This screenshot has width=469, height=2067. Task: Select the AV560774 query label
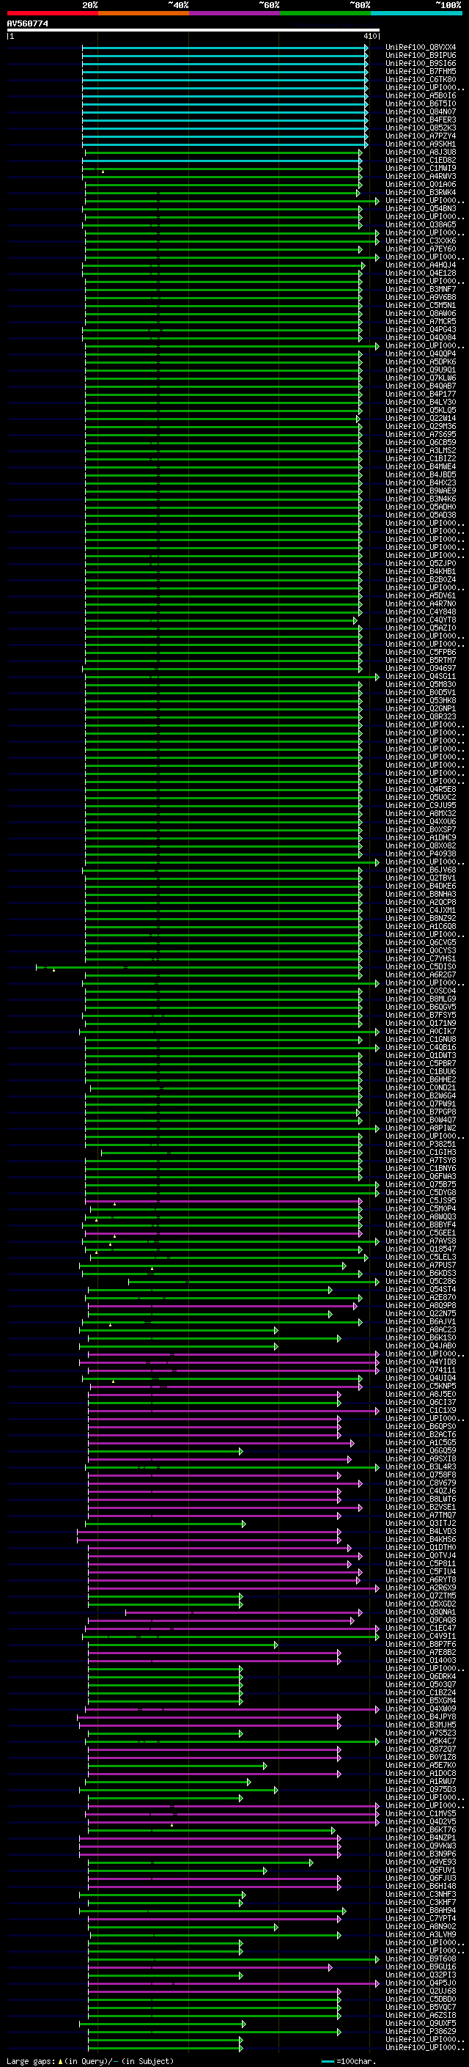[27, 24]
